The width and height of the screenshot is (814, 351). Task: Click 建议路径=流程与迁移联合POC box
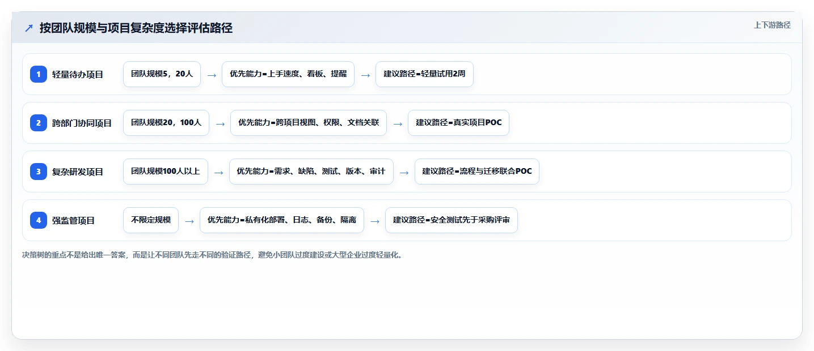click(x=477, y=172)
